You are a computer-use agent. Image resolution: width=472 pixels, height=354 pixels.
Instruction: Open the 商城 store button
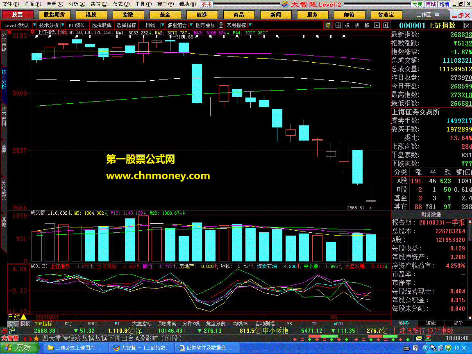pyautogui.click(x=431, y=4)
